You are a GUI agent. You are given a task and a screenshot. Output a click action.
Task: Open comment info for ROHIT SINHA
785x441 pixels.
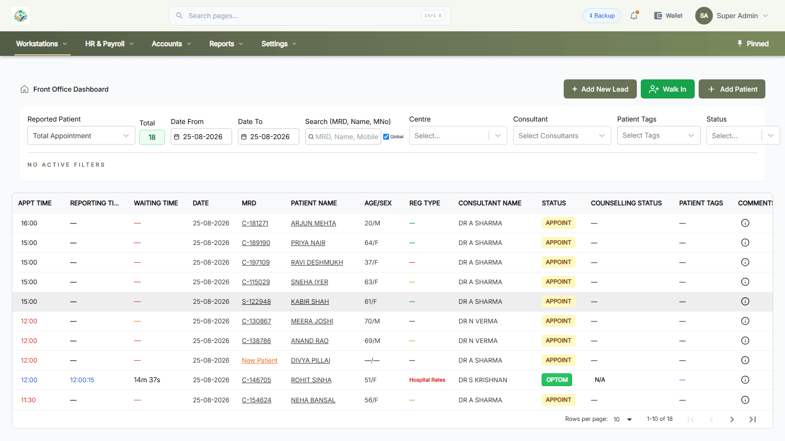point(745,380)
